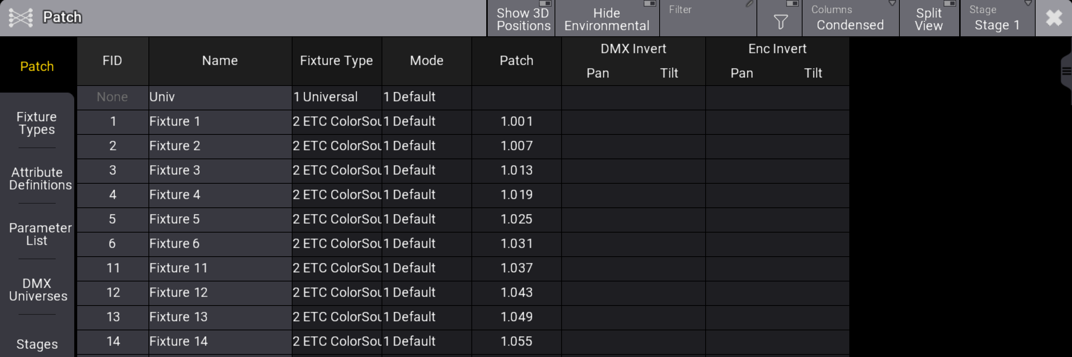The height and width of the screenshot is (357, 1072).
Task: Click the funnel filter icon
Action: click(780, 21)
